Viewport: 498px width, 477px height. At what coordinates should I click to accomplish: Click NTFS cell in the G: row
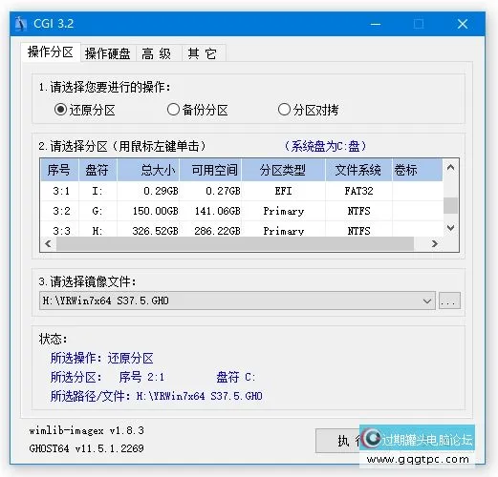[x=358, y=211]
